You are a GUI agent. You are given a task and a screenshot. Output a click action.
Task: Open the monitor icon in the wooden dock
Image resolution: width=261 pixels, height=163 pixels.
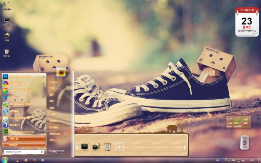click(84, 147)
